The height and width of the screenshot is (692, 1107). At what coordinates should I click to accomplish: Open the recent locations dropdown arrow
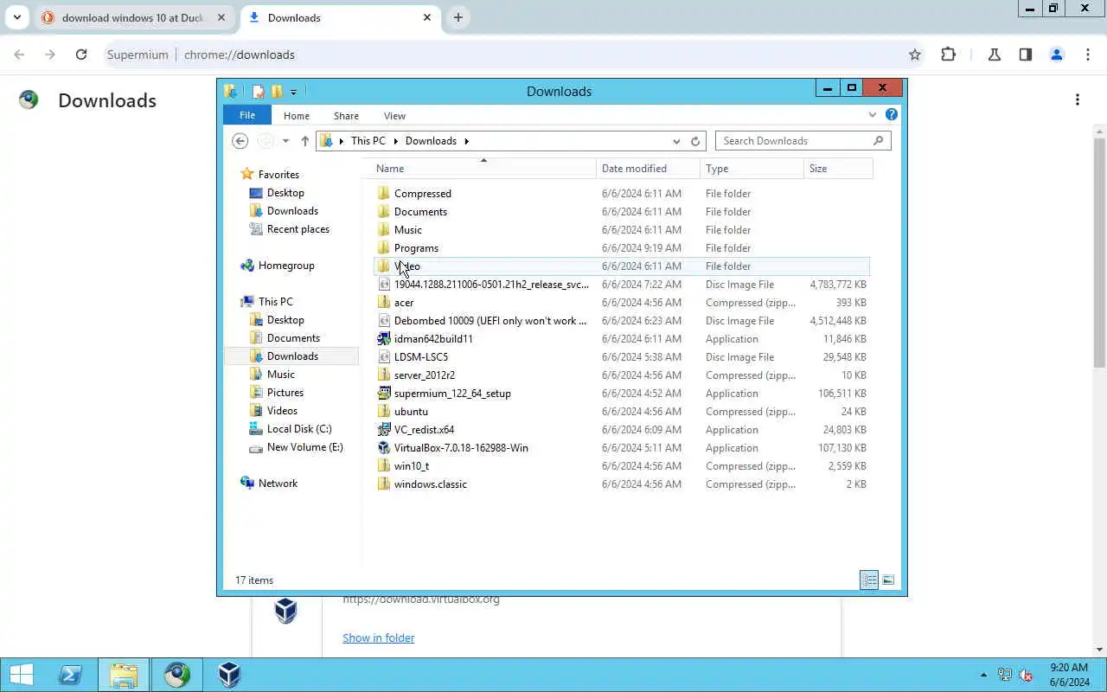[285, 141]
